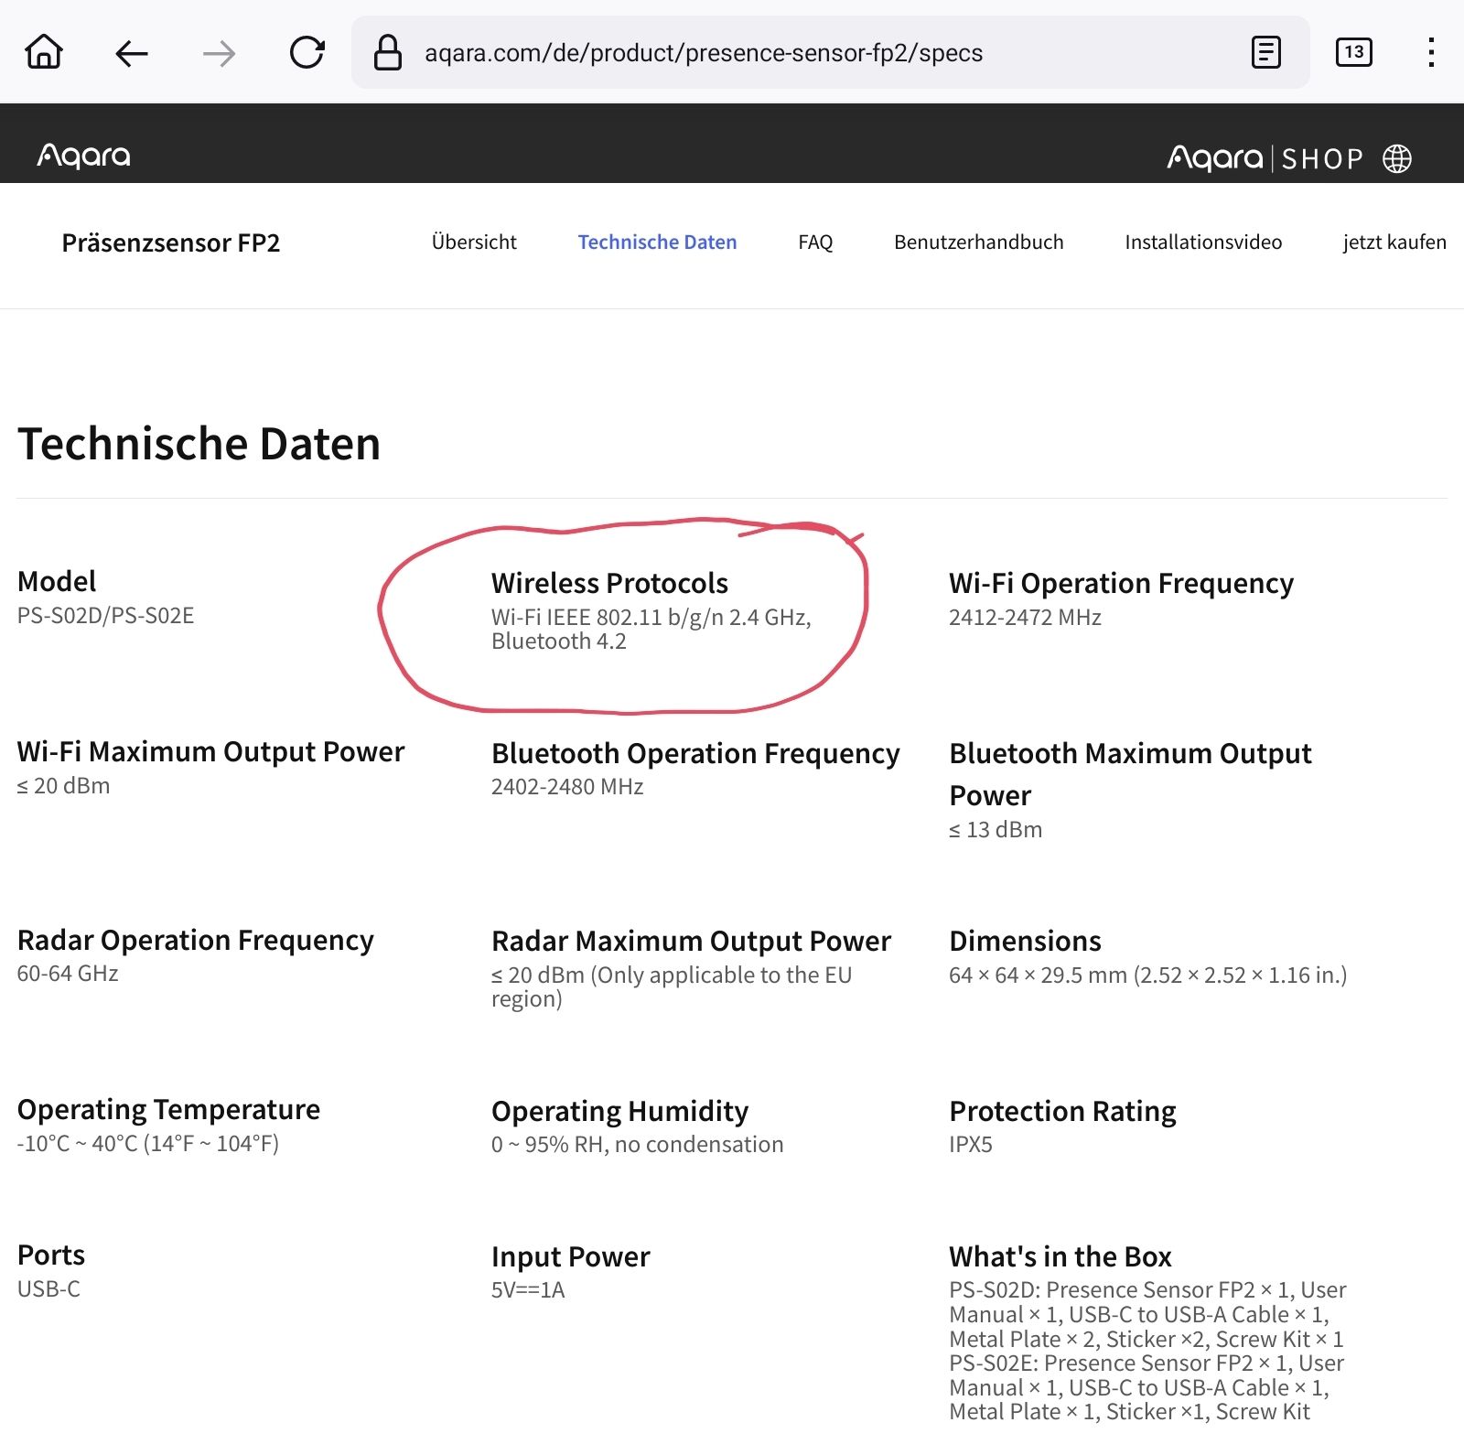The width and height of the screenshot is (1464, 1444).
Task: Reload the page with the refresh icon
Action: pos(307,52)
